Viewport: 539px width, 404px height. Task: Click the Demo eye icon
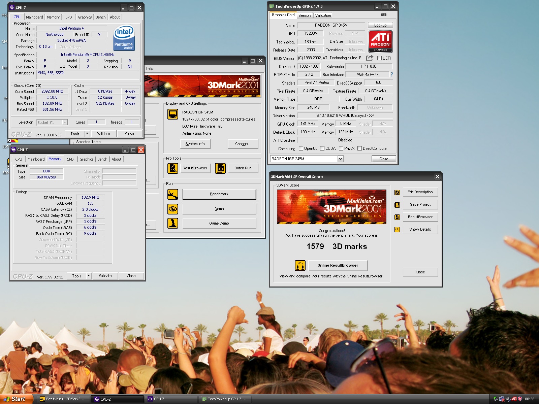[173, 209]
